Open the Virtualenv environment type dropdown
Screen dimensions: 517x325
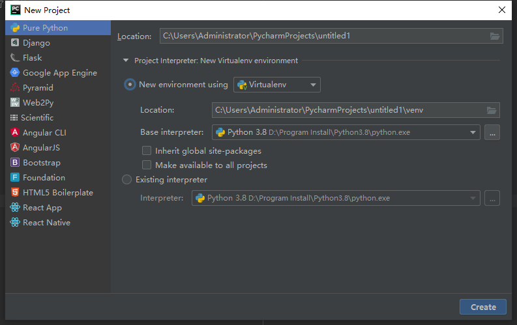[x=277, y=85]
